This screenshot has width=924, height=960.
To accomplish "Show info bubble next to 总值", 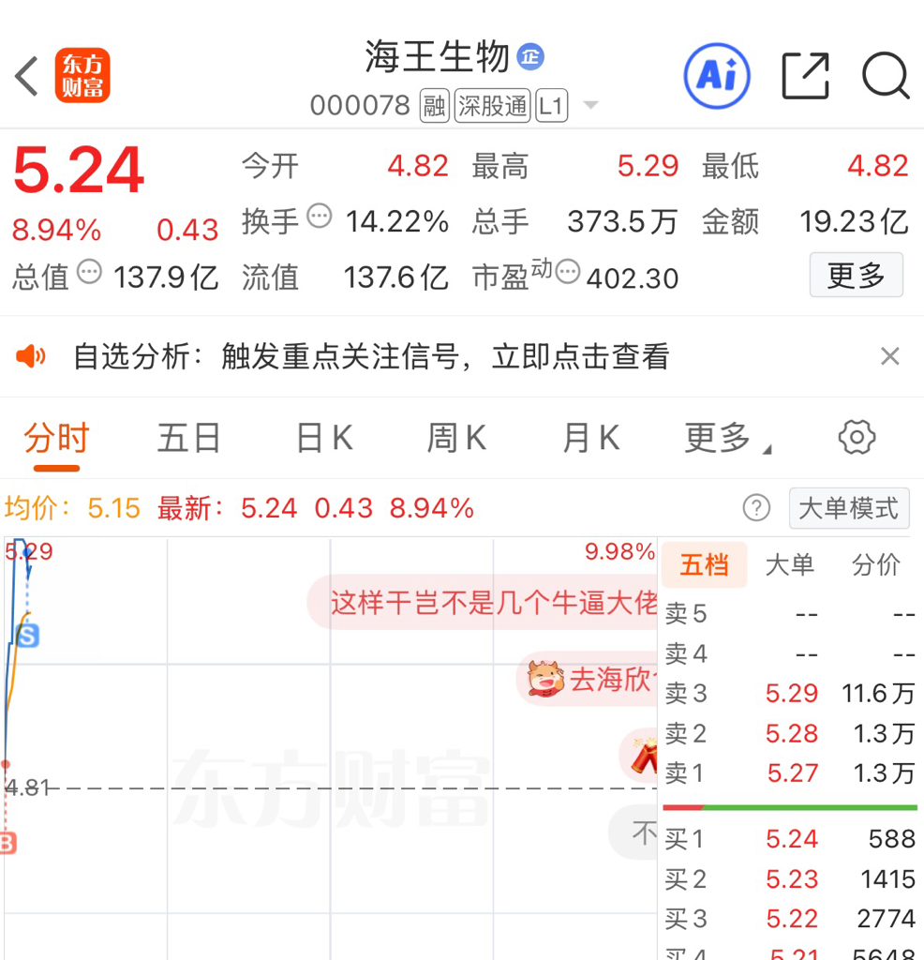I will (x=89, y=271).
